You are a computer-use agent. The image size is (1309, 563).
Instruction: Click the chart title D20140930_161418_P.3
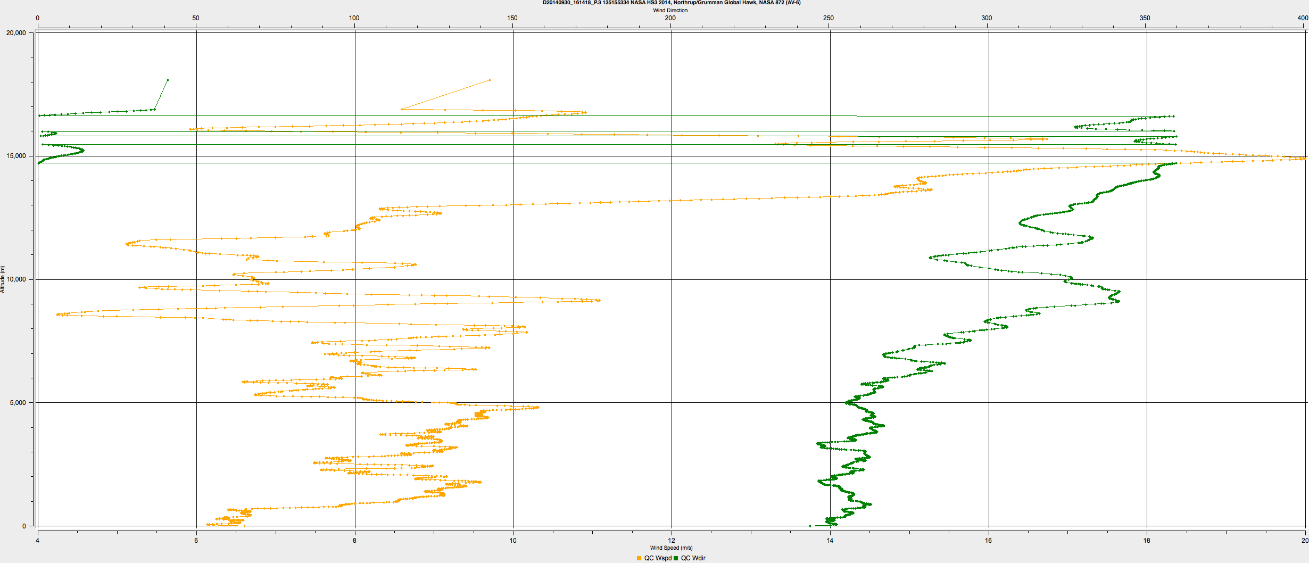pyautogui.click(x=571, y=3)
